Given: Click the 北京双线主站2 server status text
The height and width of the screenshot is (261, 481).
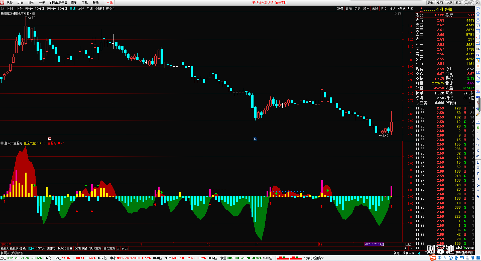Looking at the screenshot, I should (314, 258).
